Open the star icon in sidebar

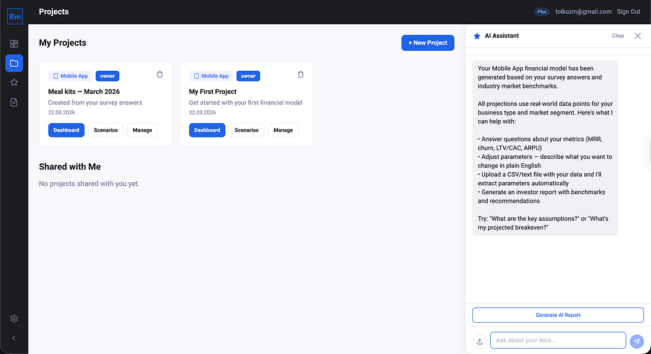14,82
